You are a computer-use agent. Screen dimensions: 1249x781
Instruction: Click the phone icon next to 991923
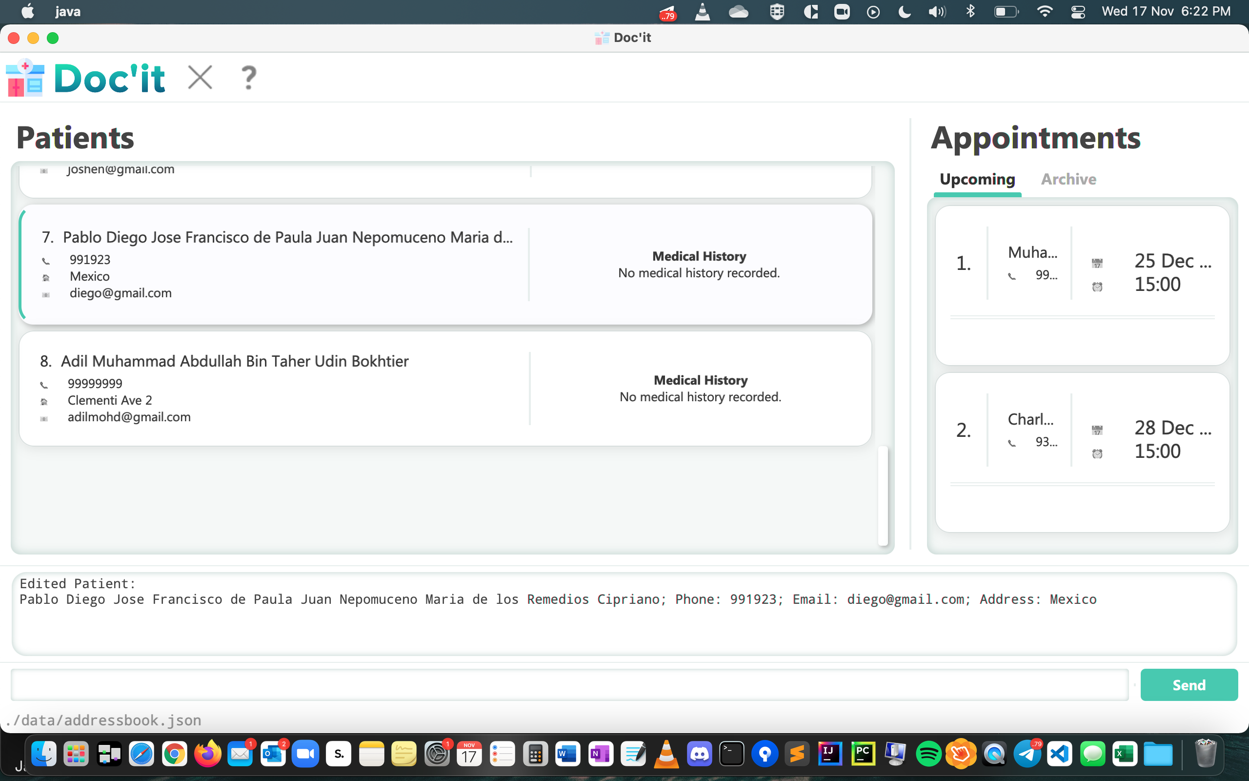[46, 260]
